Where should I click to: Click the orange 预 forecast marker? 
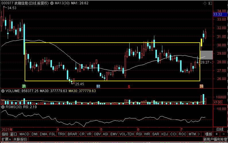click(x=202, y=86)
